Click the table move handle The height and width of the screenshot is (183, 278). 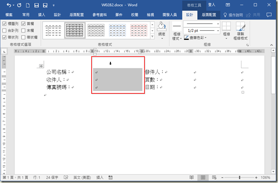pos(41,66)
